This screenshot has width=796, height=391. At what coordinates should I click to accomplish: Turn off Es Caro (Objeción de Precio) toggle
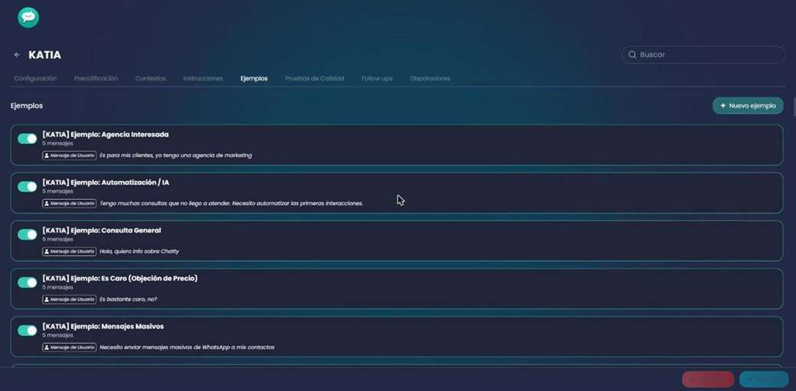tap(28, 283)
